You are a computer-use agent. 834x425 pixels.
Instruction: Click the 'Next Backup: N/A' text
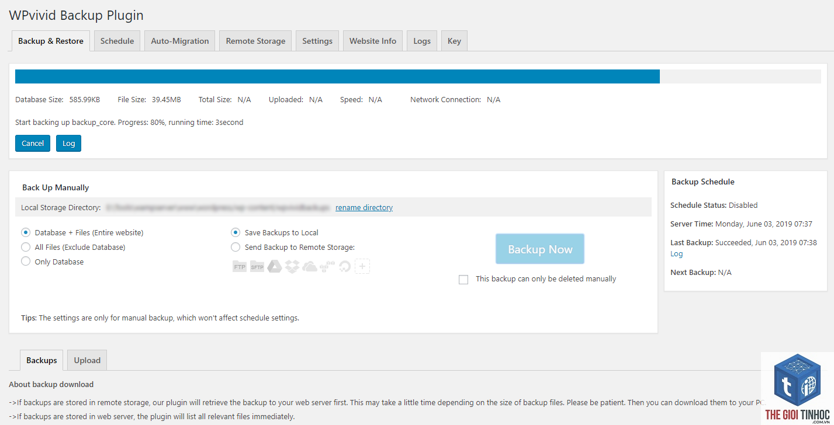pos(701,272)
